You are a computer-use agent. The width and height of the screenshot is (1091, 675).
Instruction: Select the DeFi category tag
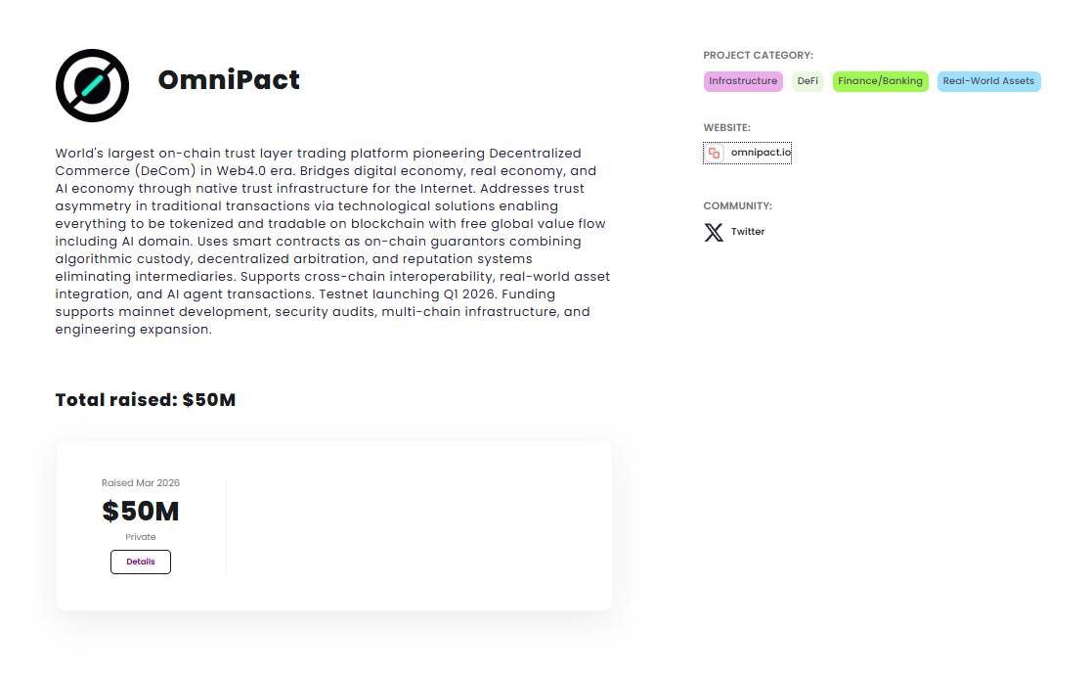point(807,81)
